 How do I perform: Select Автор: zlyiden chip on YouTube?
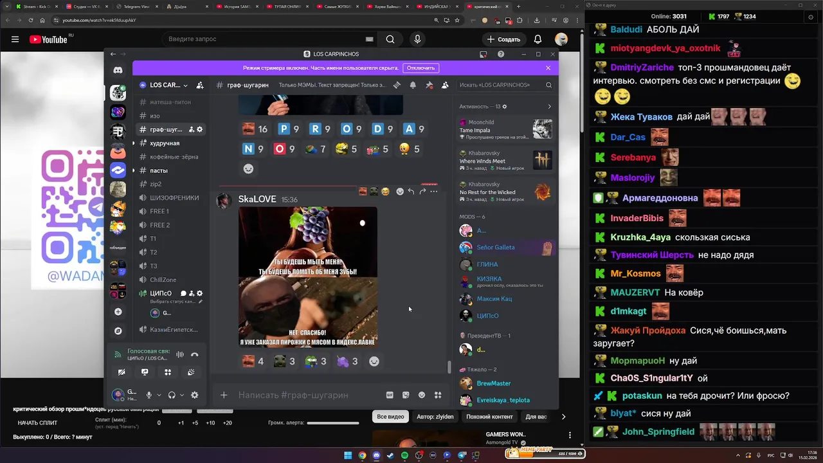pyautogui.click(x=435, y=417)
